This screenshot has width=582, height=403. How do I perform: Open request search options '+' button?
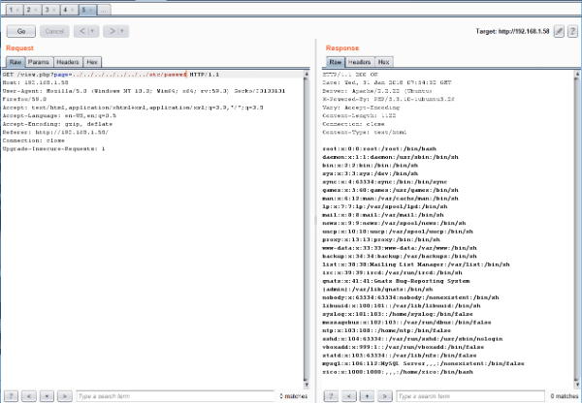point(47,395)
